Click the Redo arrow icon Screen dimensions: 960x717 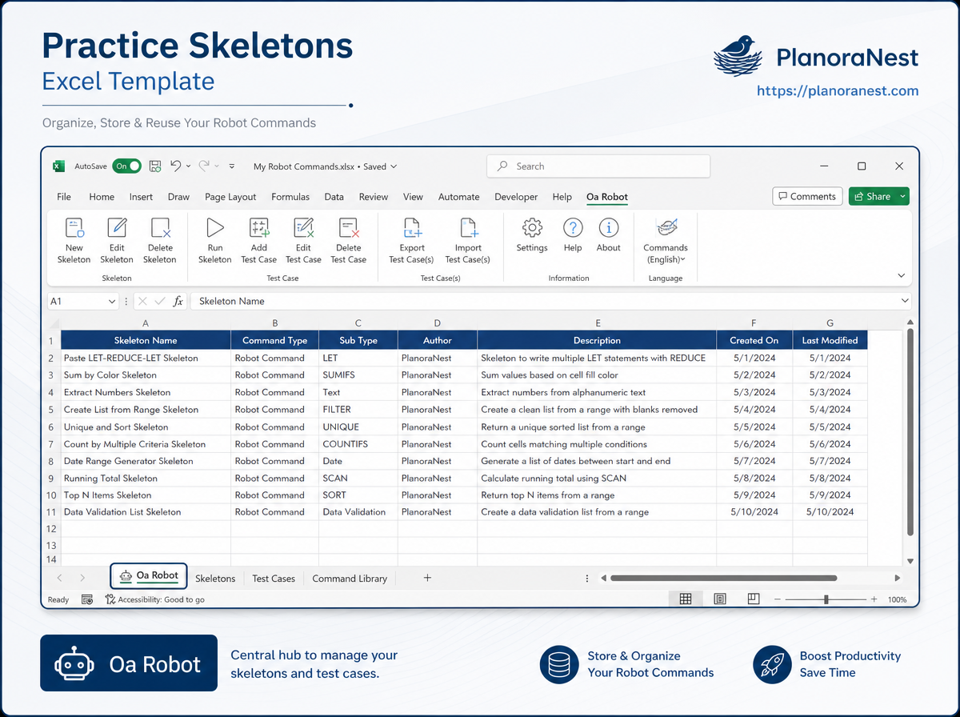tap(203, 166)
